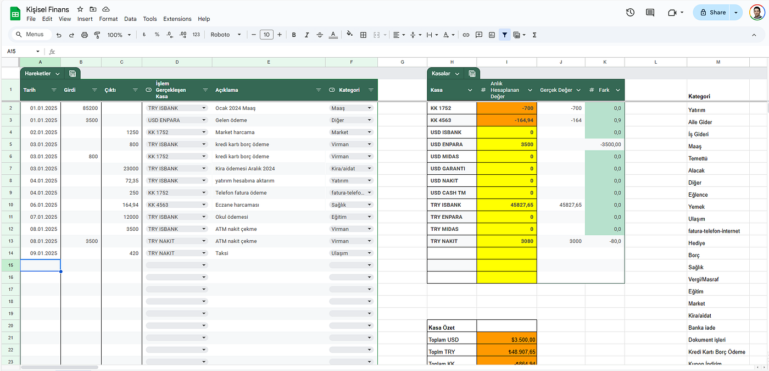The image size is (769, 371).
Task: Check the cloud save status icon
Action: point(106,9)
